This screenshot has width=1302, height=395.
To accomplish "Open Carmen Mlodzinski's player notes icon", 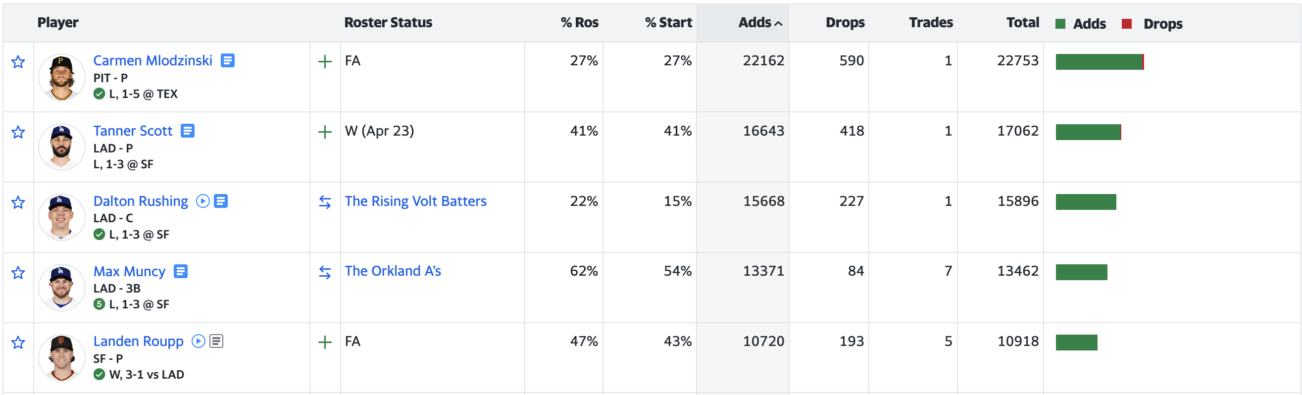I will point(227,60).
